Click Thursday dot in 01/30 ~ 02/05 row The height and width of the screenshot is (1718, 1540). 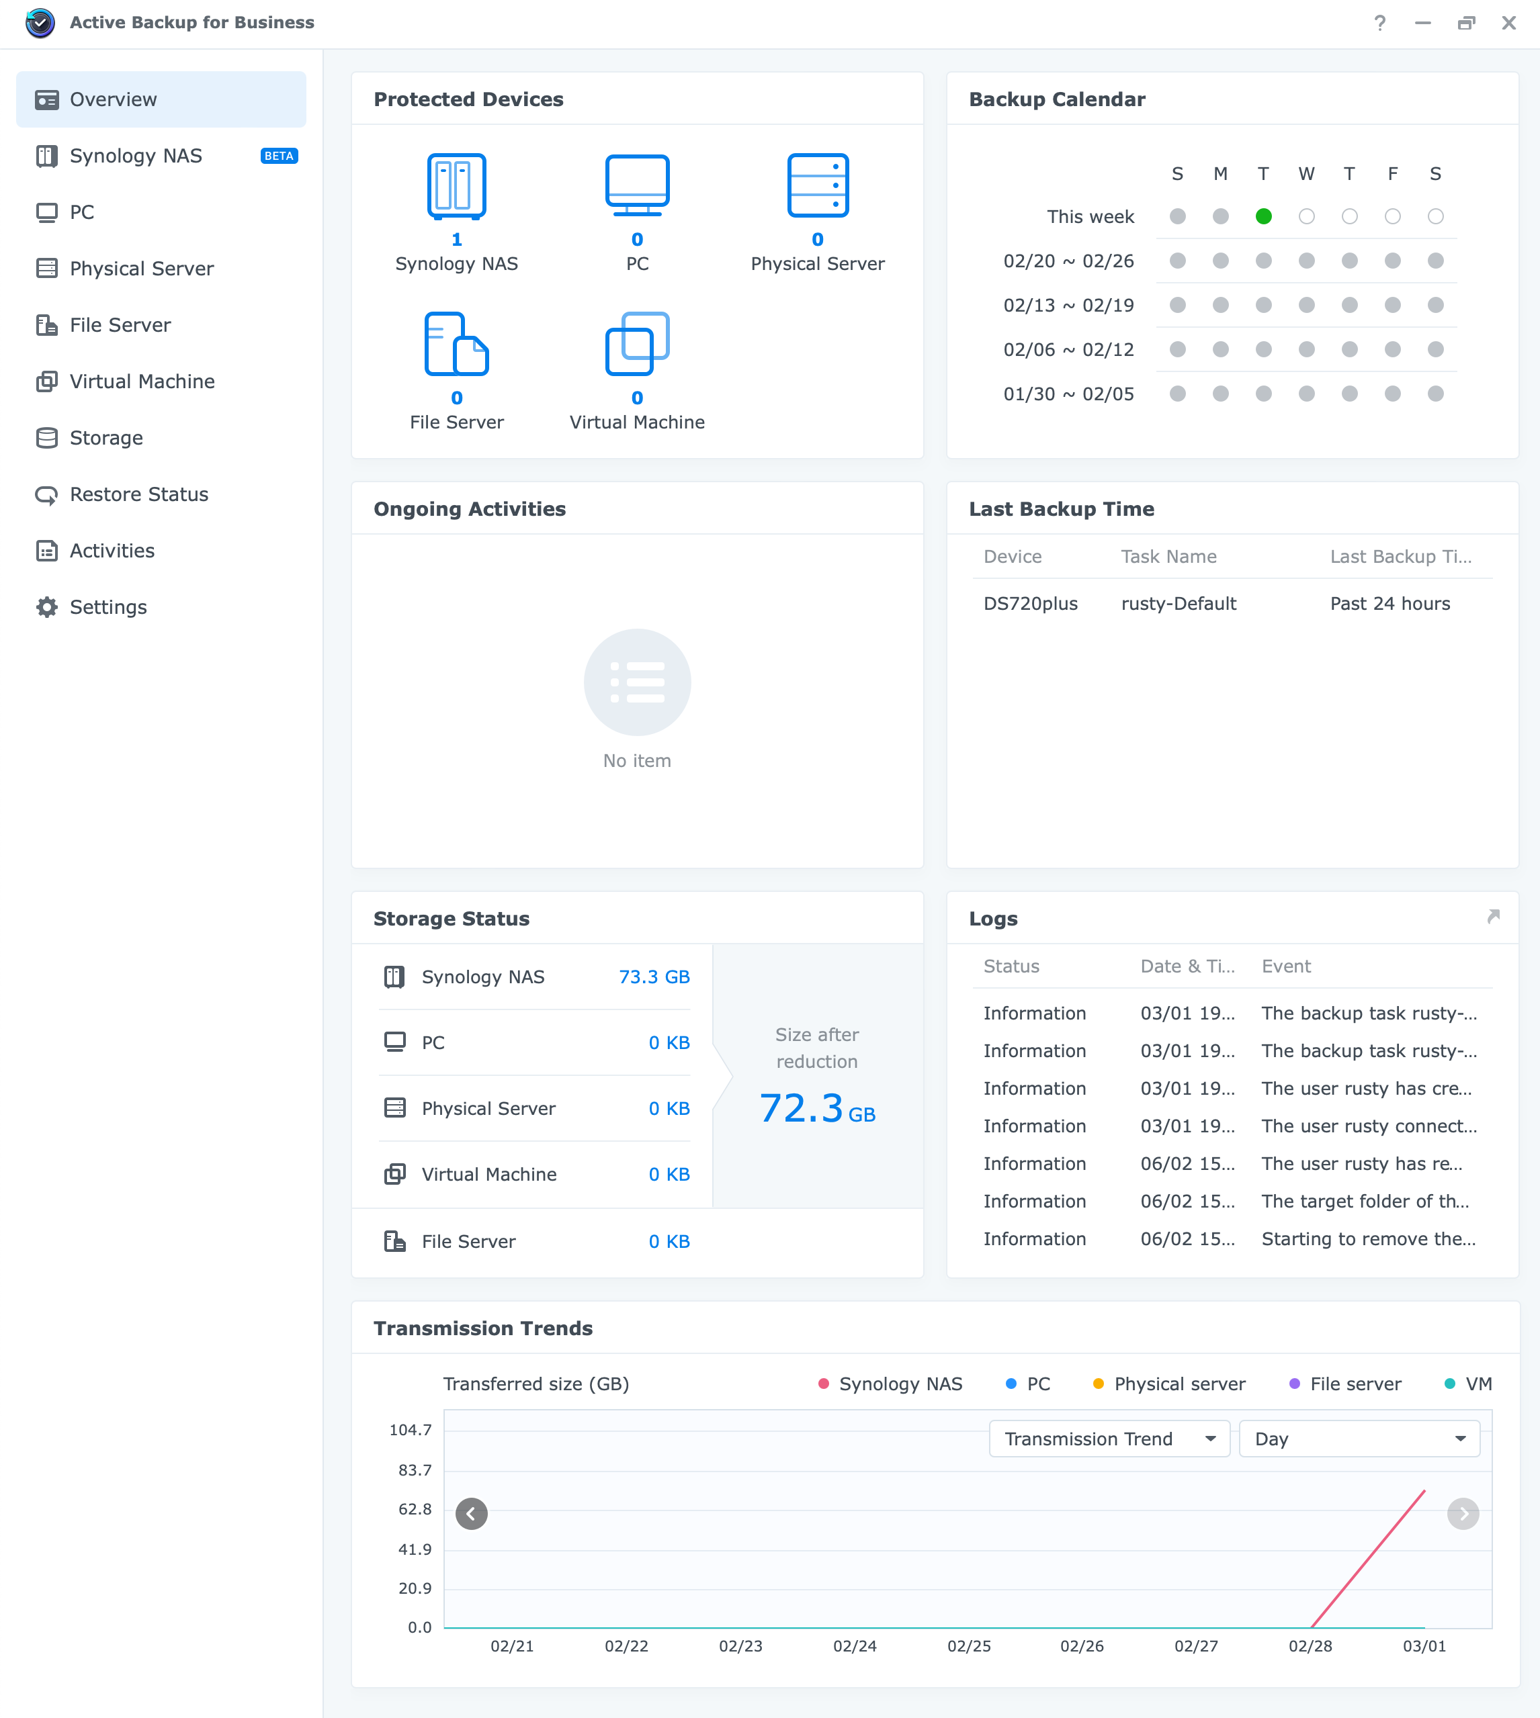[x=1350, y=394]
